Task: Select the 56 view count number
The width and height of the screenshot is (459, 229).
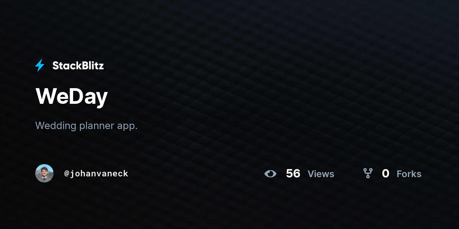Action: pyautogui.click(x=293, y=174)
